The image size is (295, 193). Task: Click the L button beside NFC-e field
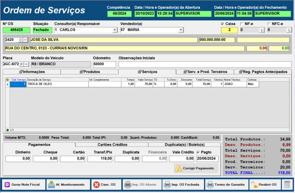289,30
